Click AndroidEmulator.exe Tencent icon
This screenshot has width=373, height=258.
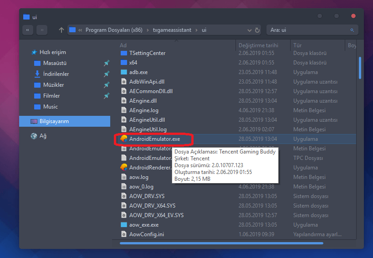point(124,139)
